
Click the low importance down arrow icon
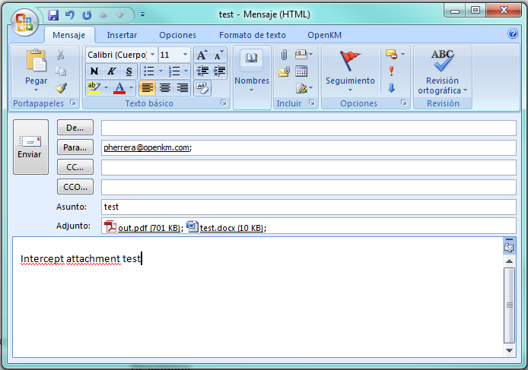[391, 88]
